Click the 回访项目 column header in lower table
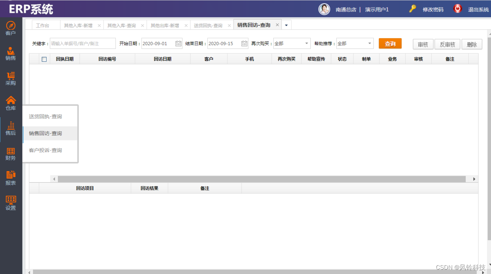 pos(85,188)
